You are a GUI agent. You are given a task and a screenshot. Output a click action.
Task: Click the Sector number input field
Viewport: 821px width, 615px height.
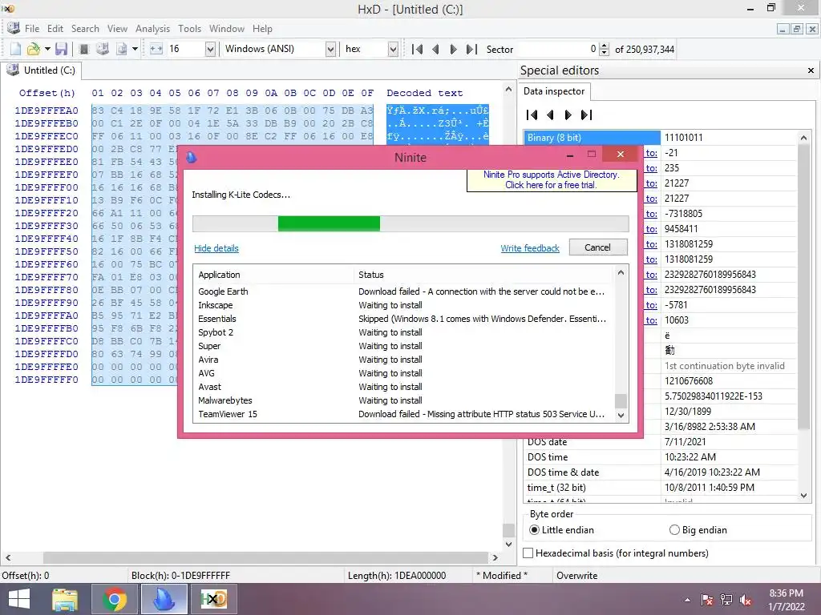click(558, 49)
